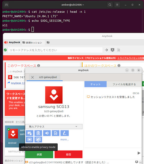This screenshot has width=144, height=164.
Task: Click the more... permissions link
Action: 65,140
